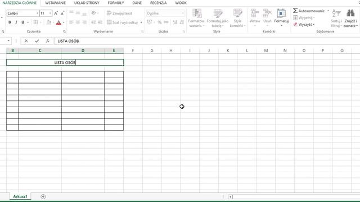Click the middle align icon
The width and height of the screenshot is (360, 202).
(78, 13)
